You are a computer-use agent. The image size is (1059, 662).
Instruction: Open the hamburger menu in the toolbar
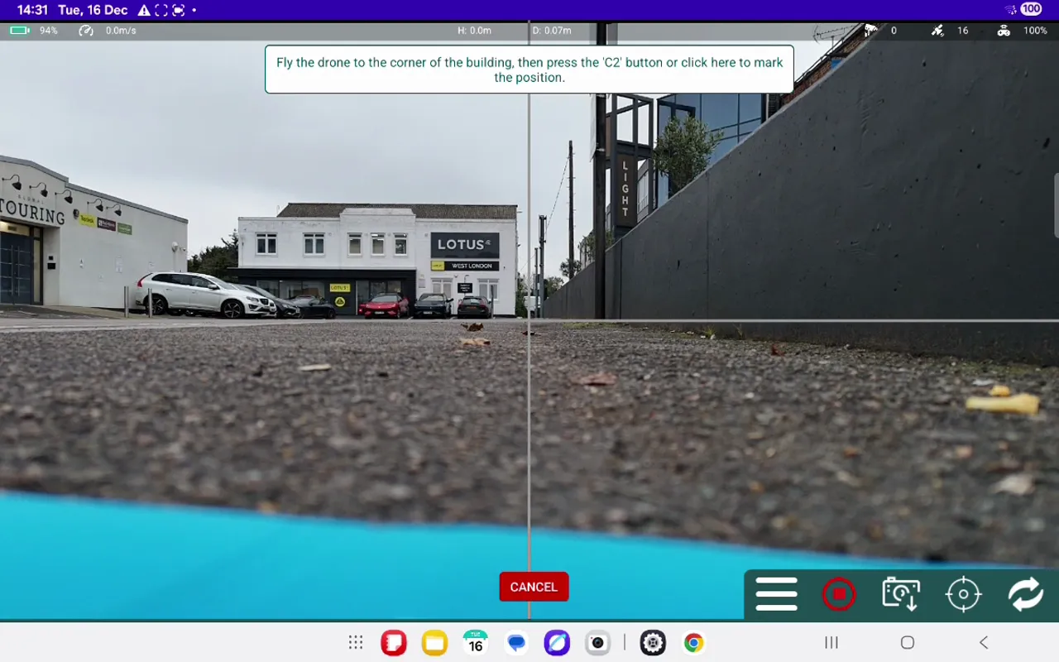(776, 593)
